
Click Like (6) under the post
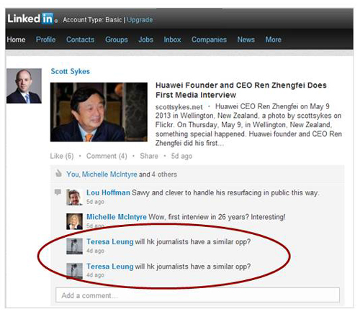click(x=62, y=156)
